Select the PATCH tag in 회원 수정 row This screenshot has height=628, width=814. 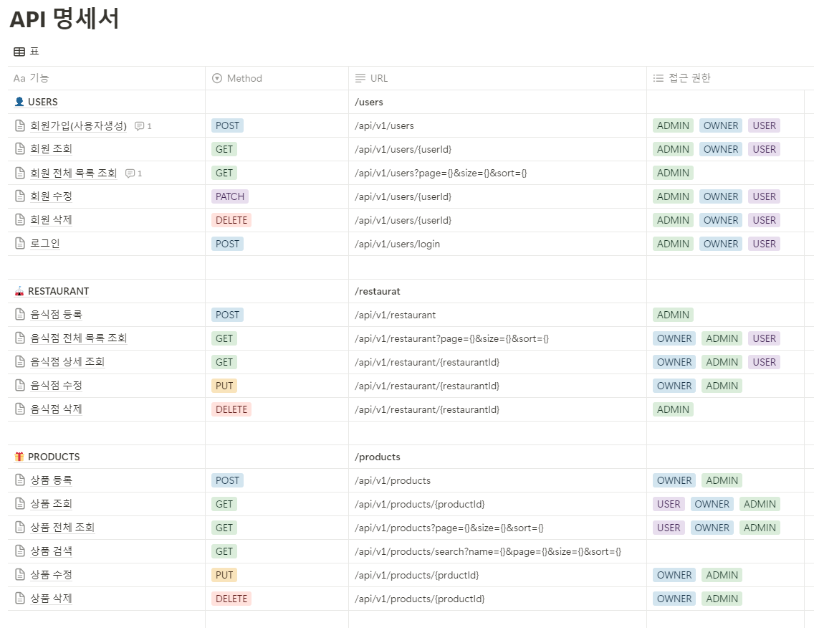click(230, 196)
